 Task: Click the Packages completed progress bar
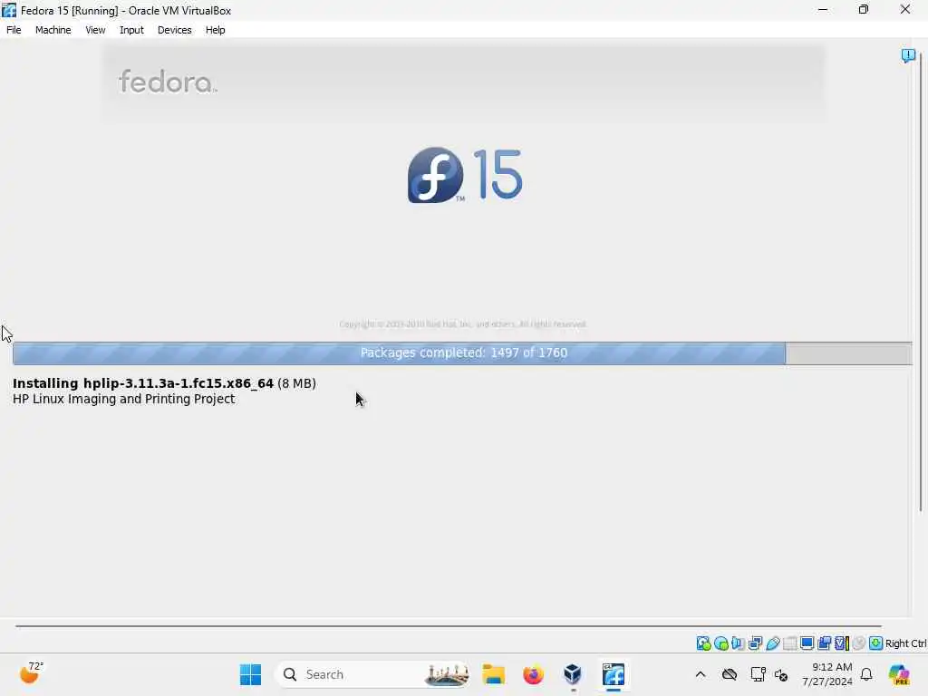click(462, 353)
